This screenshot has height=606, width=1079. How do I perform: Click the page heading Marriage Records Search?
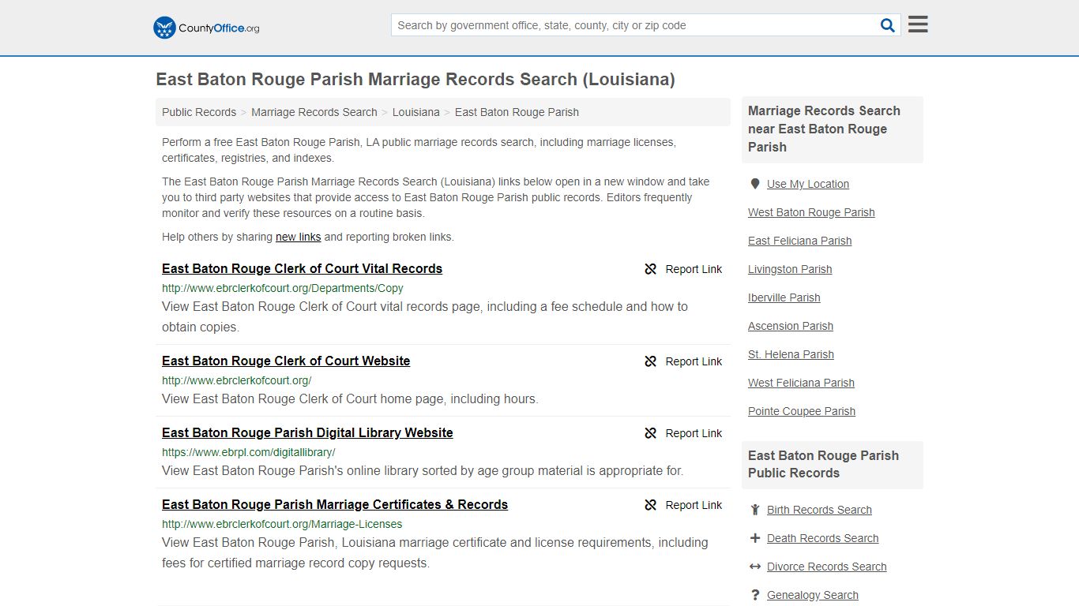pyautogui.click(x=415, y=80)
